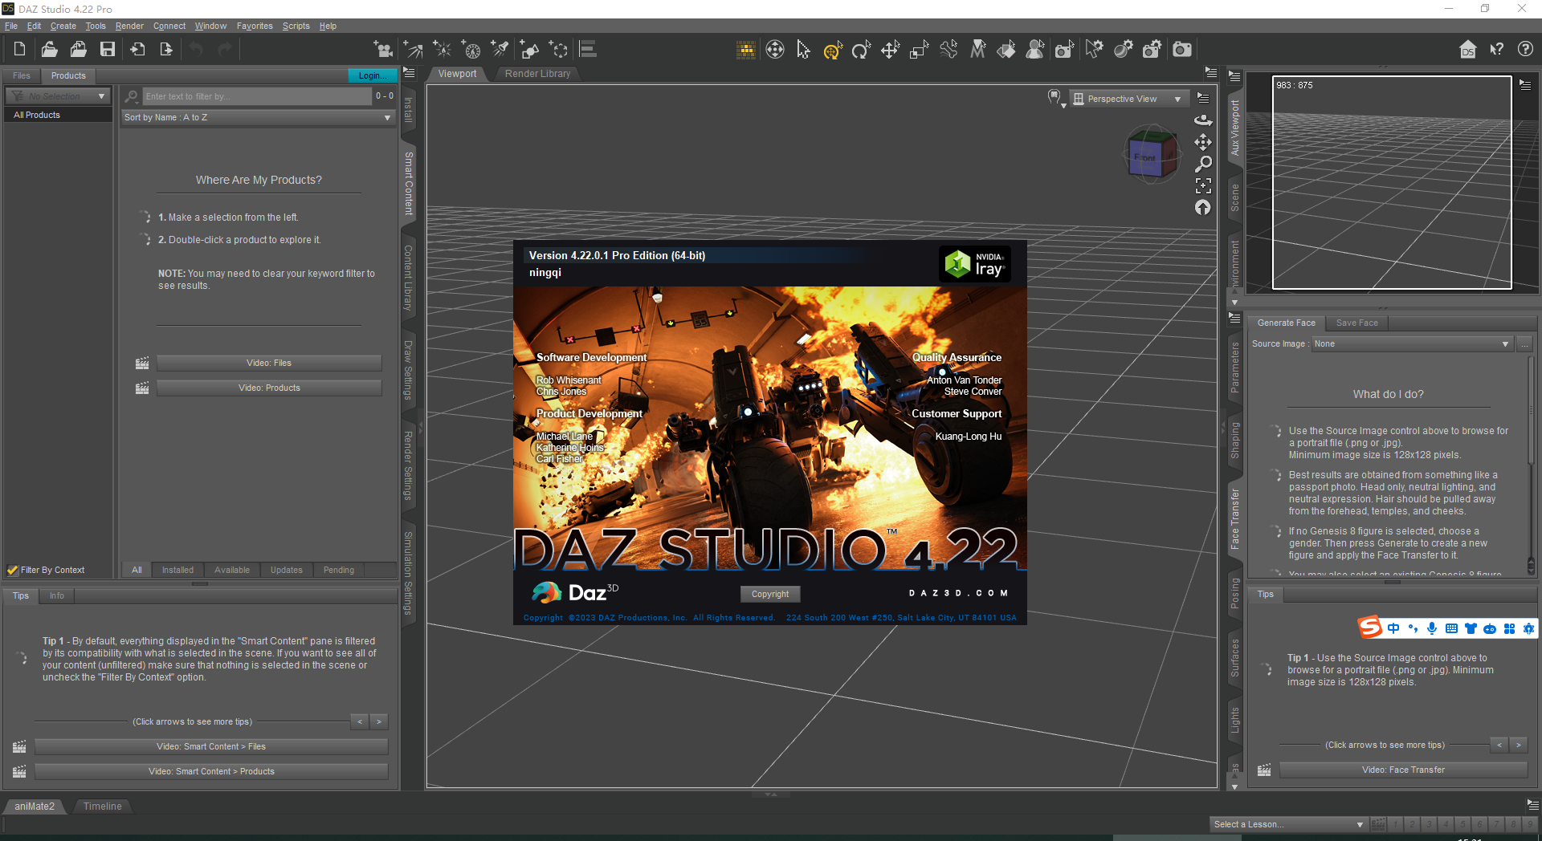Create a new spotlight with flashlight icon

click(x=500, y=50)
